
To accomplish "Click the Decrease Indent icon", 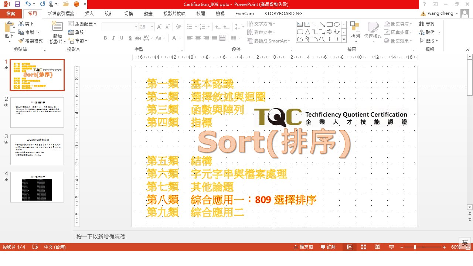I will (218, 27).
